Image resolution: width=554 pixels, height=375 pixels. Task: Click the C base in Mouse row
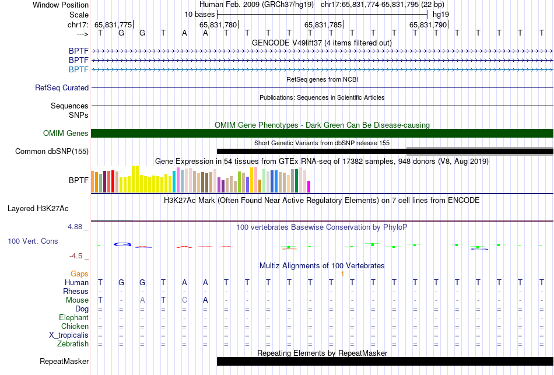(184, 300)
